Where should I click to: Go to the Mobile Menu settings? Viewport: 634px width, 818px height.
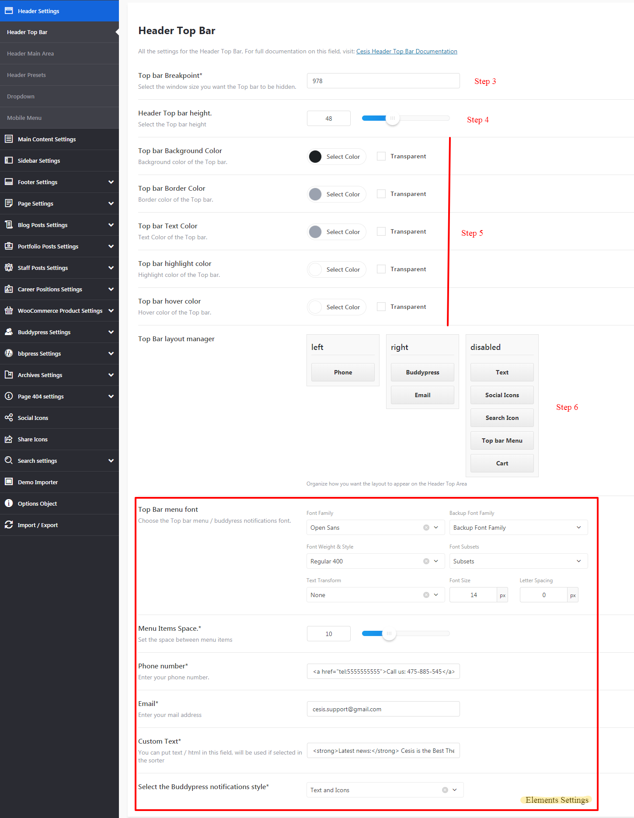(24, 118)
